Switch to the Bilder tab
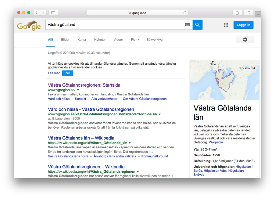The width and height of the screenshot is (275, 198). click(65, 40)
